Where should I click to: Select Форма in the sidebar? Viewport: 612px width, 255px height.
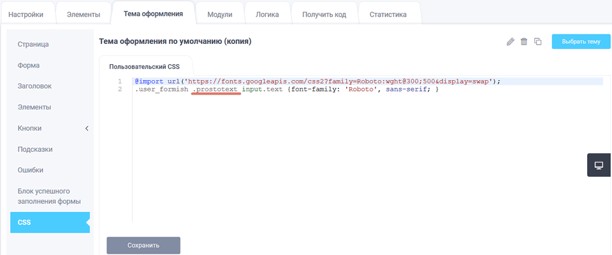pyautogui.click(x=29, y=65)
